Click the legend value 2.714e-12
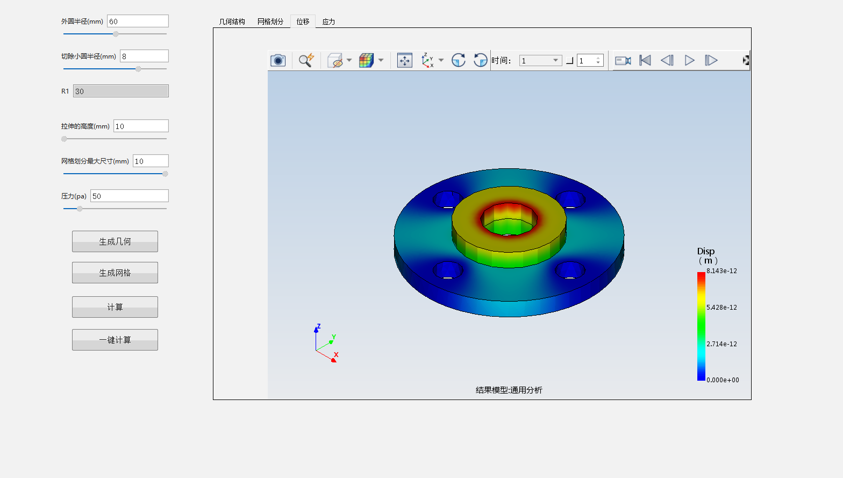Viewport: 843px width, 478px height. pyautogui.click(x=721, y=344)
